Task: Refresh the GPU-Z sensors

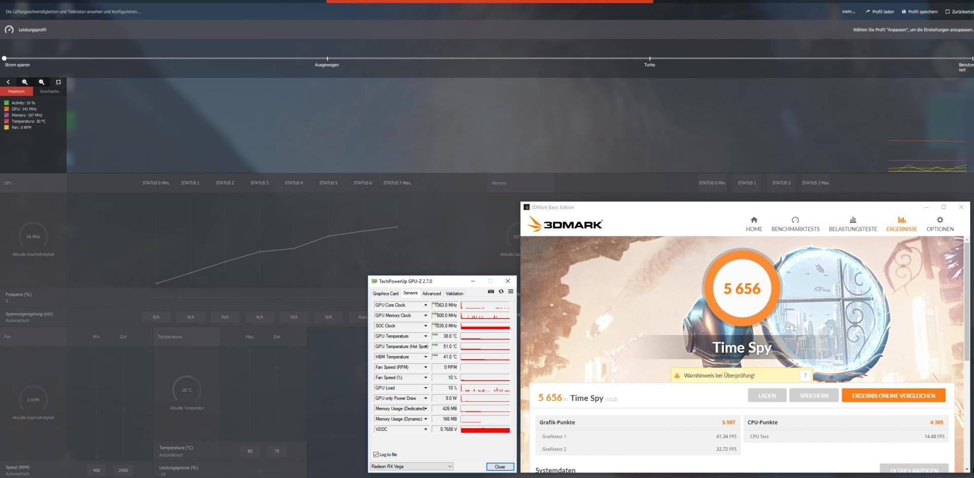Action: (501, 291)
